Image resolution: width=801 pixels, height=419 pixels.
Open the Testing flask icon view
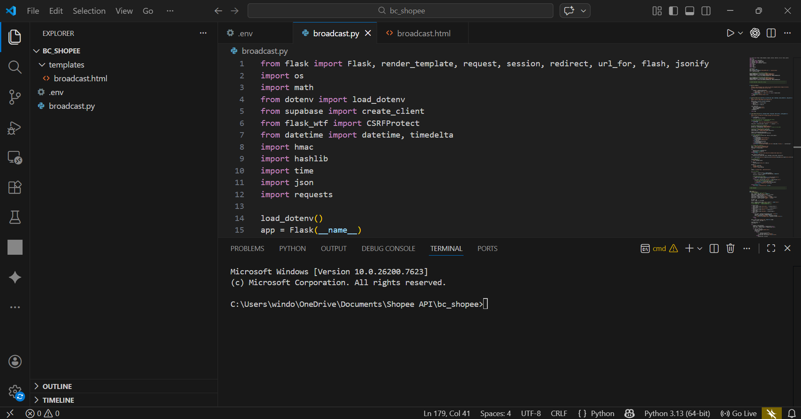click(x=15, y=217)
